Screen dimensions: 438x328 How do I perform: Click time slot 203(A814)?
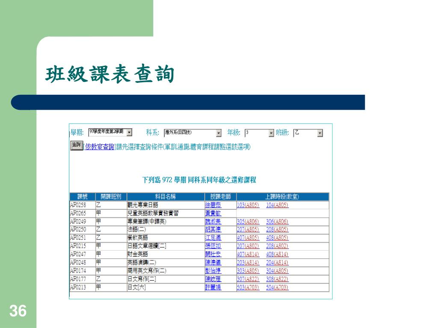point(248,263)
